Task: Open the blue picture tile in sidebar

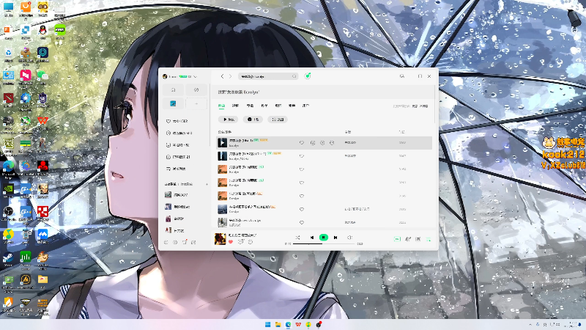Action: coord(173,103)
